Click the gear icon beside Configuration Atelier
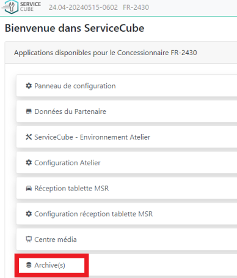 (x=29, y=162)
